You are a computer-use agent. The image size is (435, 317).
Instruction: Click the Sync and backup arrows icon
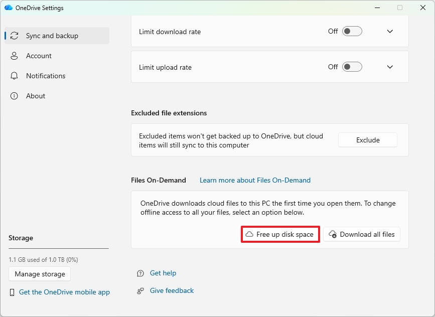click(x=15, y=36)
